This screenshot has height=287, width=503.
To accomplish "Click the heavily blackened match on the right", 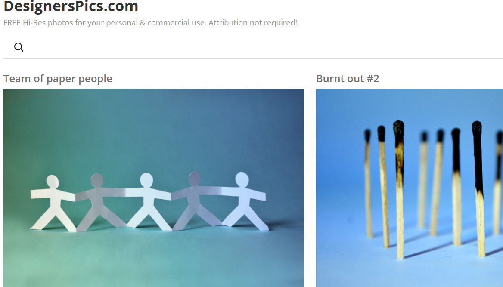I will point(478,189).
